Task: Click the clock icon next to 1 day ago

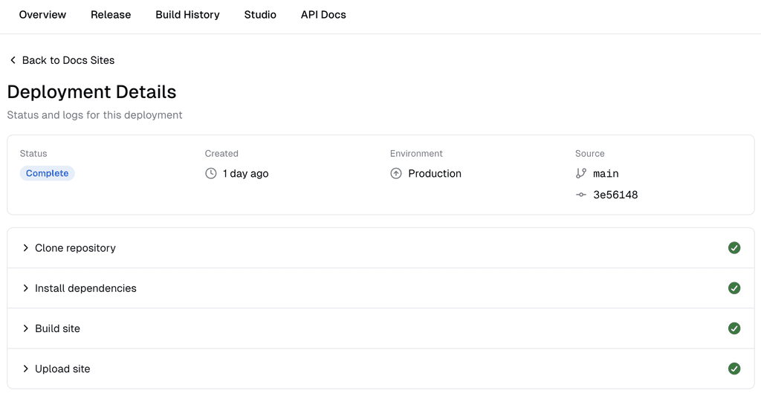Action: pos(210,173)
